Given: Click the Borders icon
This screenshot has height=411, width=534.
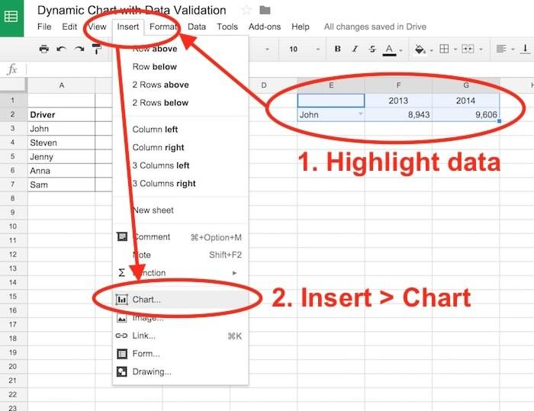Looking at the screenshot, I should pos(444,49).
